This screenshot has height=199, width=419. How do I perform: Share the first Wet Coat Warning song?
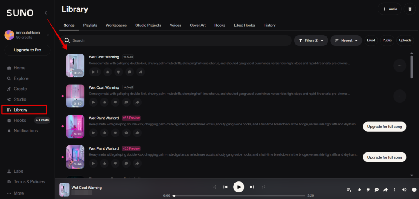141,72
